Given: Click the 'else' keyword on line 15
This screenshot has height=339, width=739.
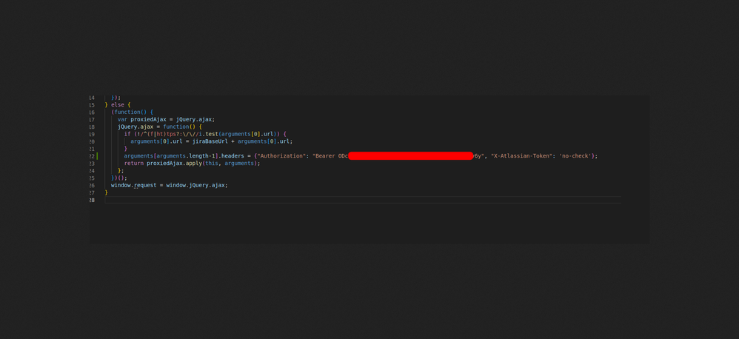Looking at the screenshot, I should coord(117,105).
